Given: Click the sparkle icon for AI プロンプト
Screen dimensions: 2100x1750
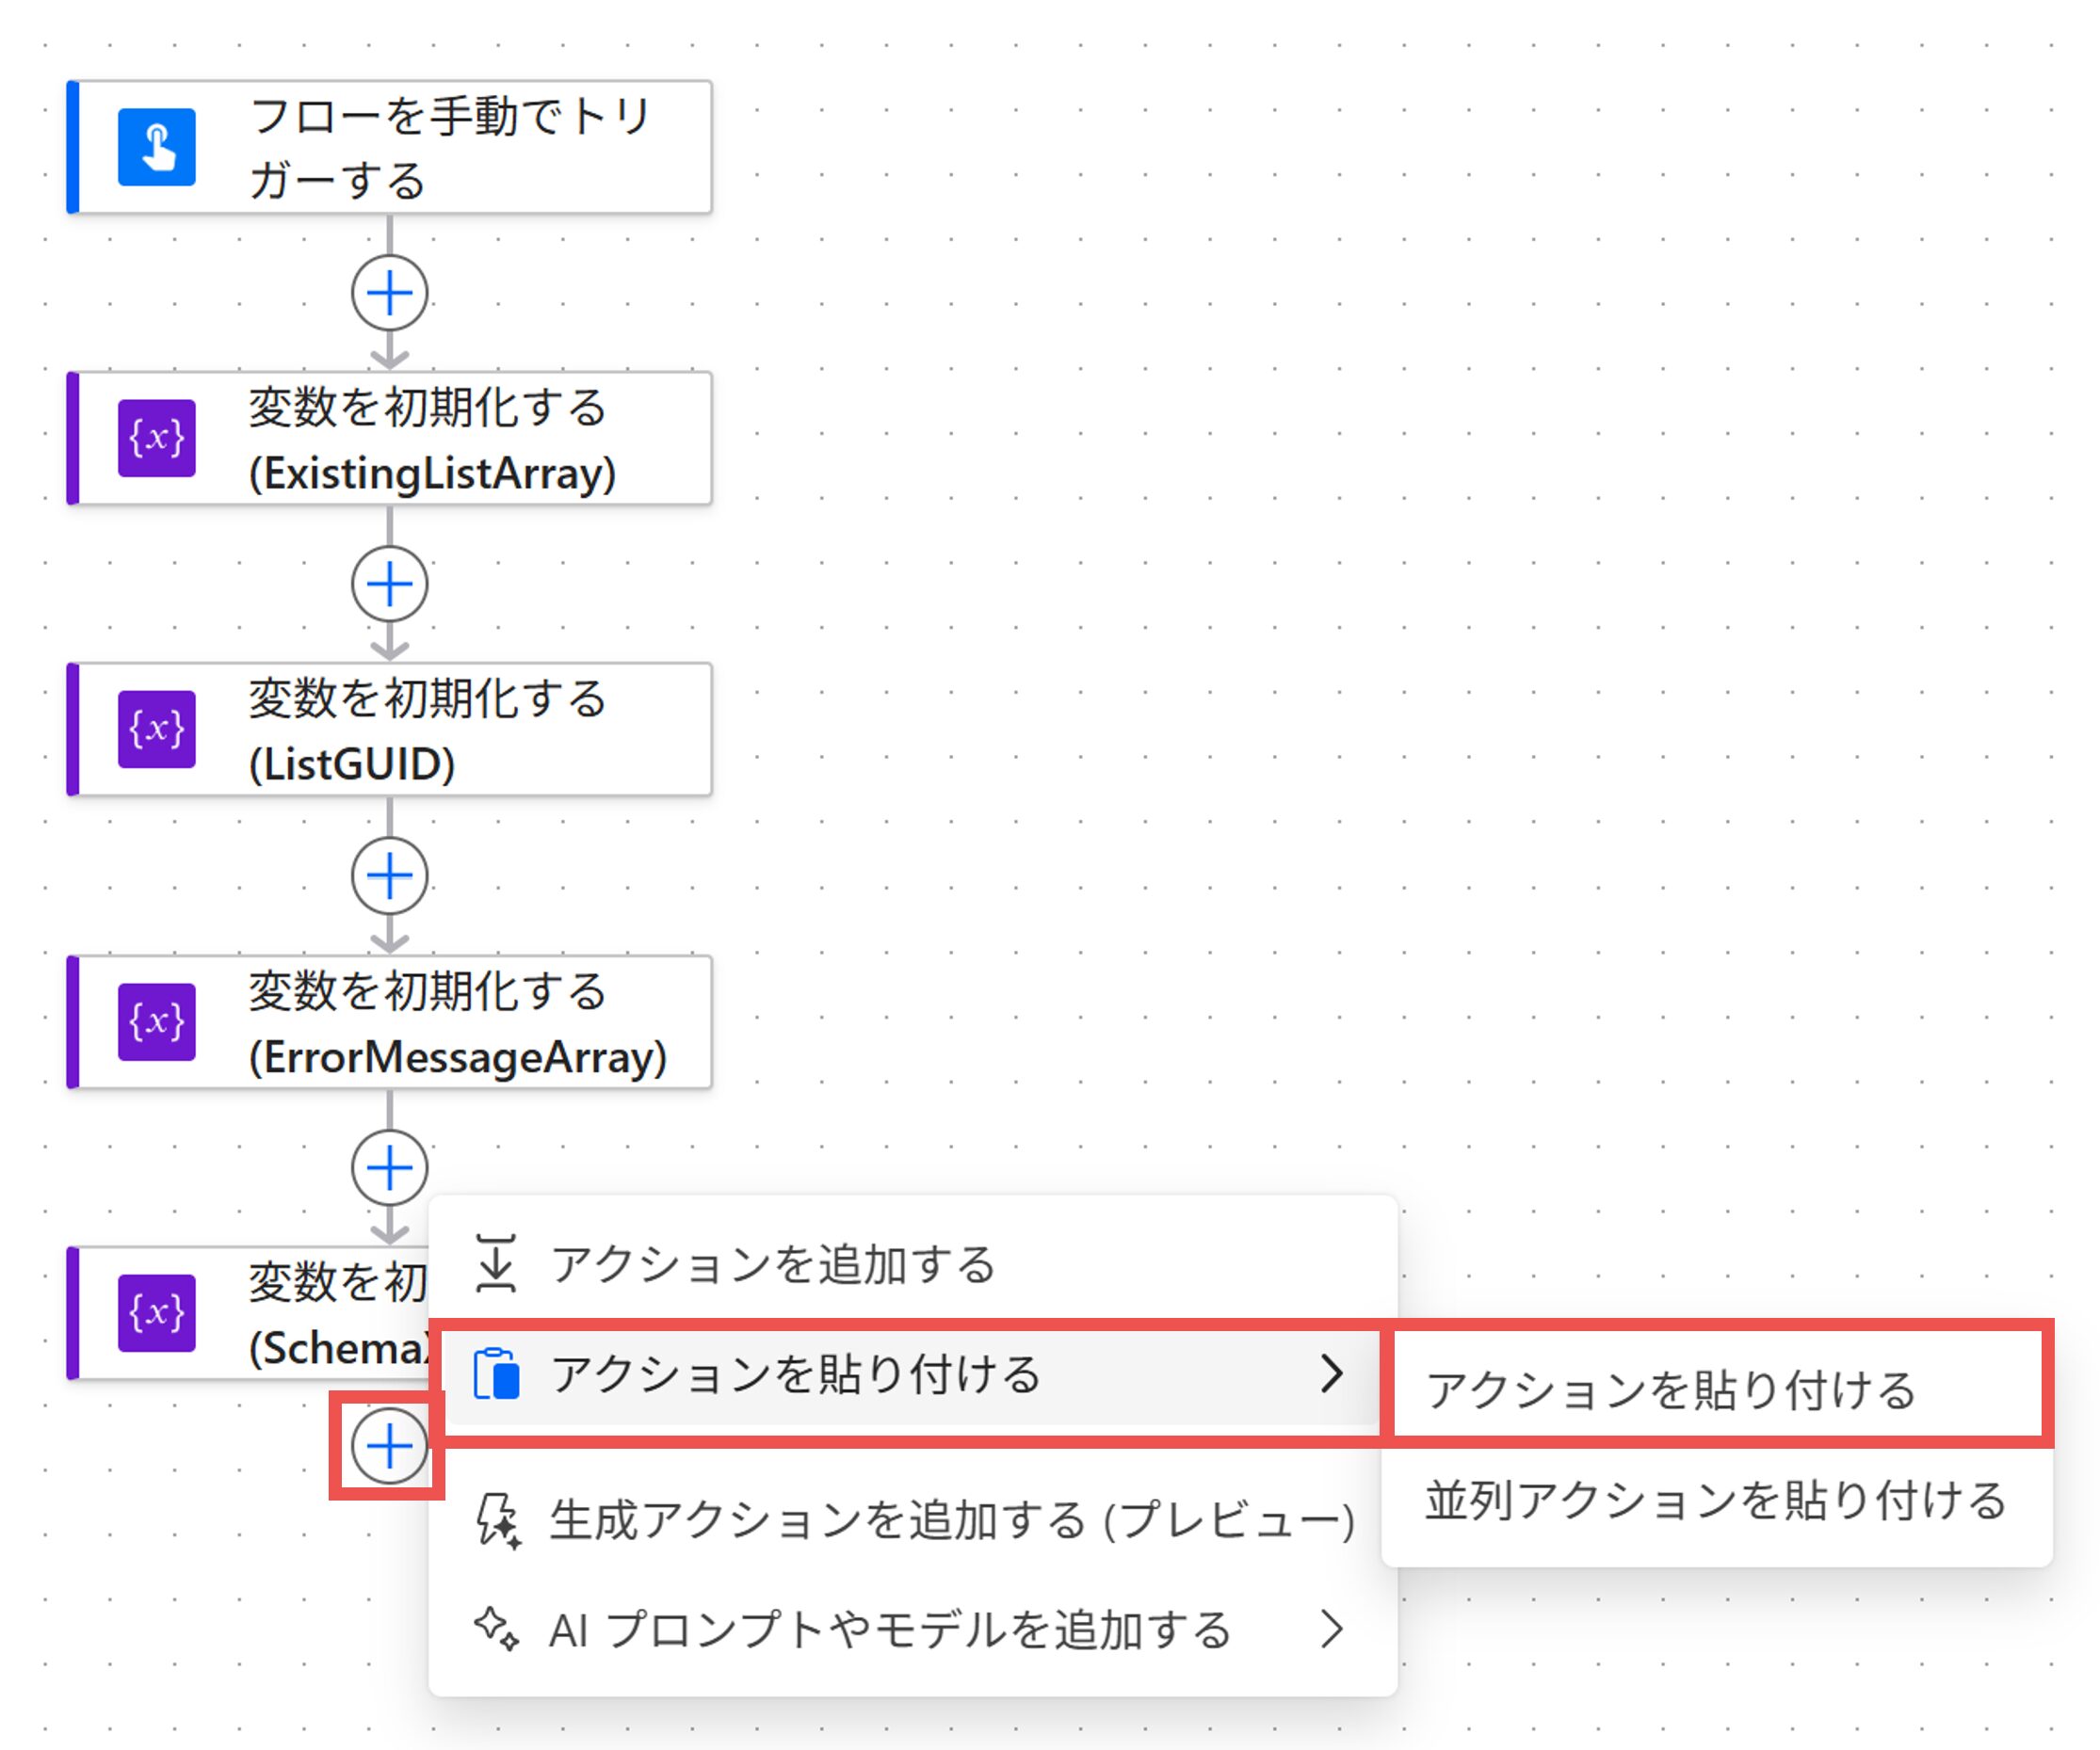Looking at the screenshot, I should 496,1630.
